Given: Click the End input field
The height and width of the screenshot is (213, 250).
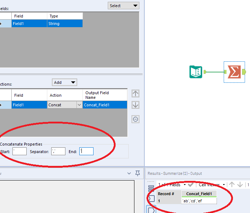Looking at the screenshot, I should coord(86,151).
